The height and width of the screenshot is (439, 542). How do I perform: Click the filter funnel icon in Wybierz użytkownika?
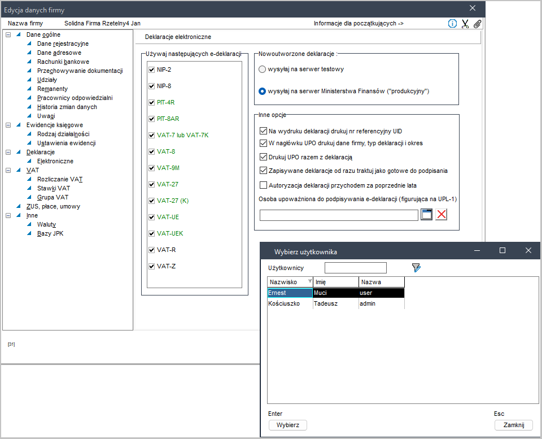pyautogui.click(x=416, y=267)
